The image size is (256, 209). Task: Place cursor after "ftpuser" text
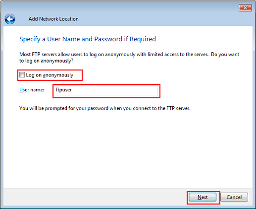click(x=72, y=90)
